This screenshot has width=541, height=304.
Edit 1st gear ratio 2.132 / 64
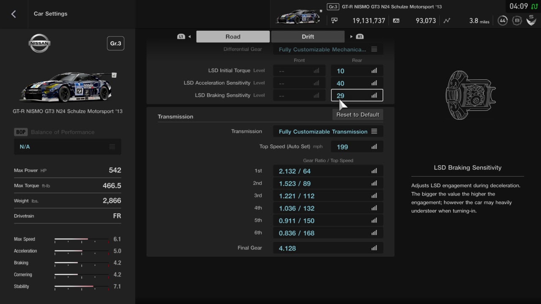(328, 171)
